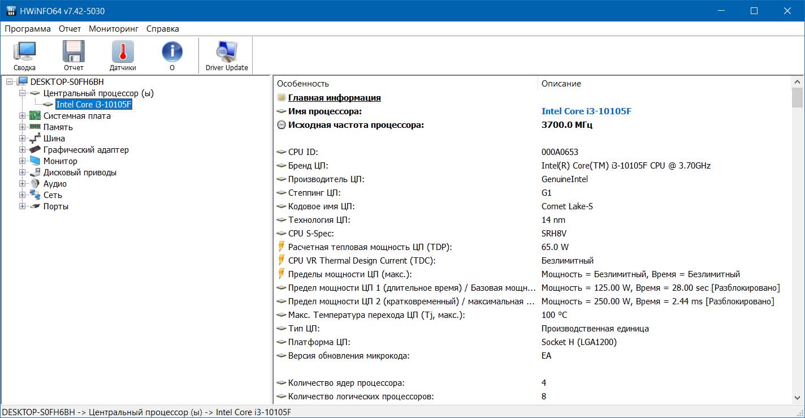
Task: Launch Driver Update from the toolbar
Action: tap(227, 51)
